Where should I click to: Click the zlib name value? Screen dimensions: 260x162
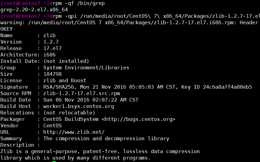(49, 36)
